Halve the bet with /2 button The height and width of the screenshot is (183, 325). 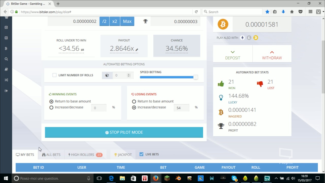(104, 21)
